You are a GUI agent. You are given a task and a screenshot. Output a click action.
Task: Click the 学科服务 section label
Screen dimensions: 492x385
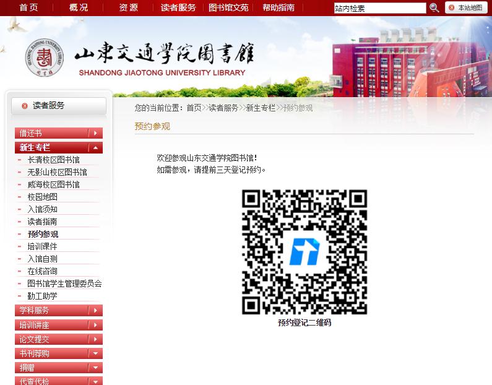point(34,311)
